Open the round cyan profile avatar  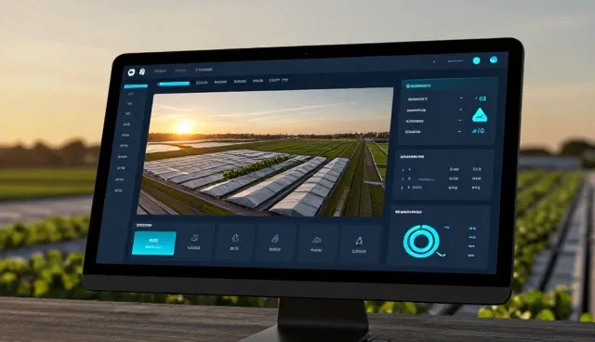pos(476,60)
